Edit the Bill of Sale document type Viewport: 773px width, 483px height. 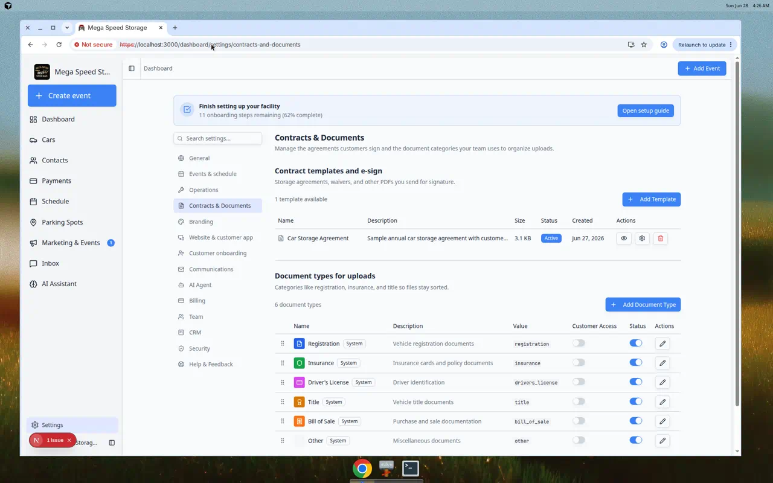[x=662, y=421]
